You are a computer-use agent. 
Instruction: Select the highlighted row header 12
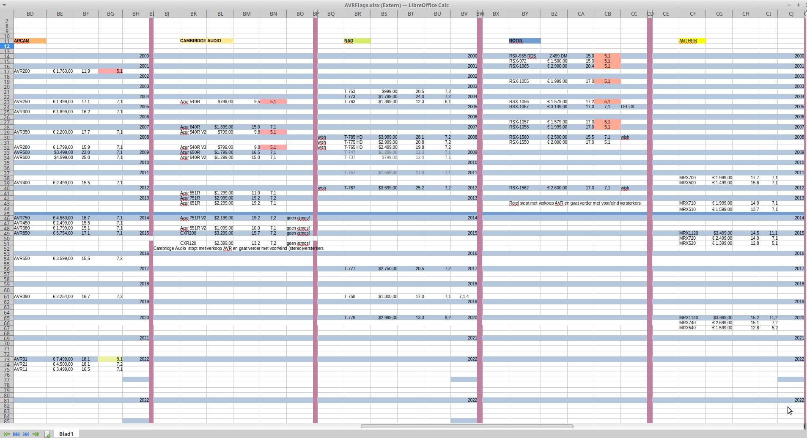[6, 46]
